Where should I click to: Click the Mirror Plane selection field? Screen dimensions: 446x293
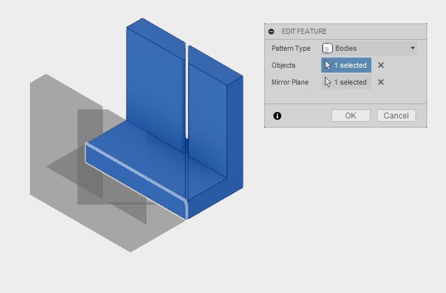coord(346,82)
